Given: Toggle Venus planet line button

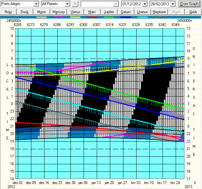Looking at the screenshot, I should click(x=75, y=12).
